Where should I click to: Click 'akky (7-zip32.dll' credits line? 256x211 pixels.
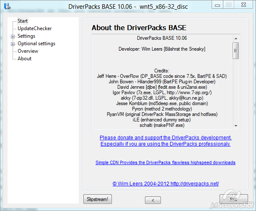(x=162, y=98)
